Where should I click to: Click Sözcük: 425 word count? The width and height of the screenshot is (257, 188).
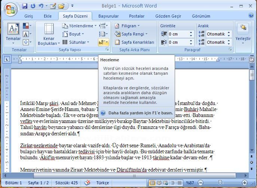[66, 183]
